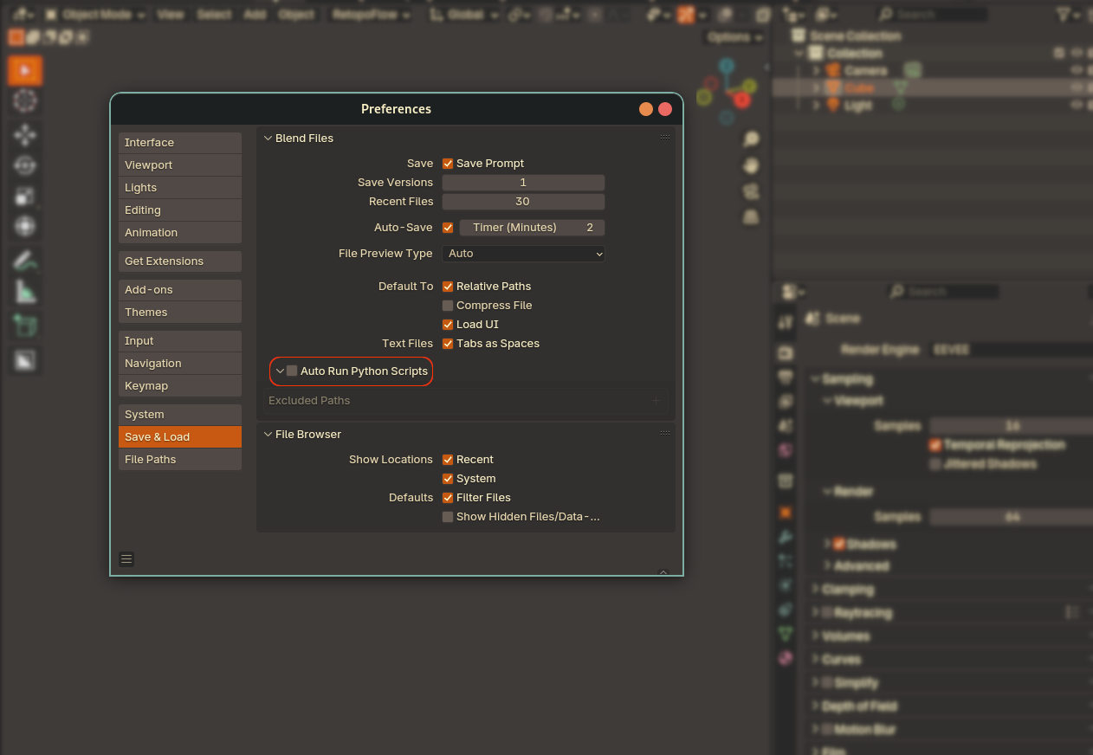Click the Excluded Paths add button
This screenshot has height=755, width=1093.
657,400
